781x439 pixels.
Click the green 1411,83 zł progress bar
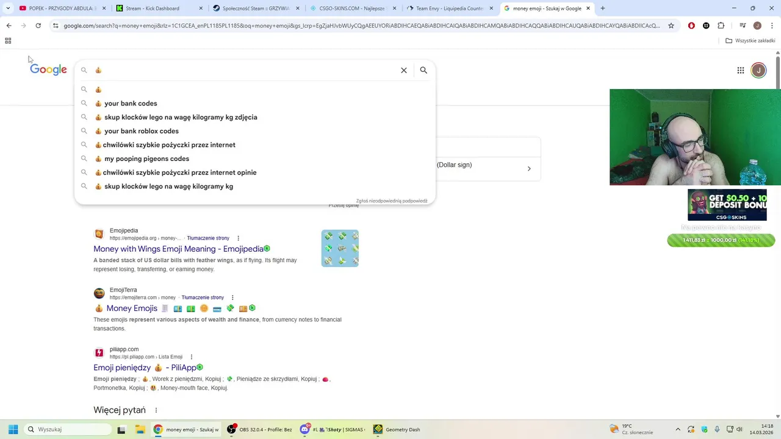click(721, 240)
